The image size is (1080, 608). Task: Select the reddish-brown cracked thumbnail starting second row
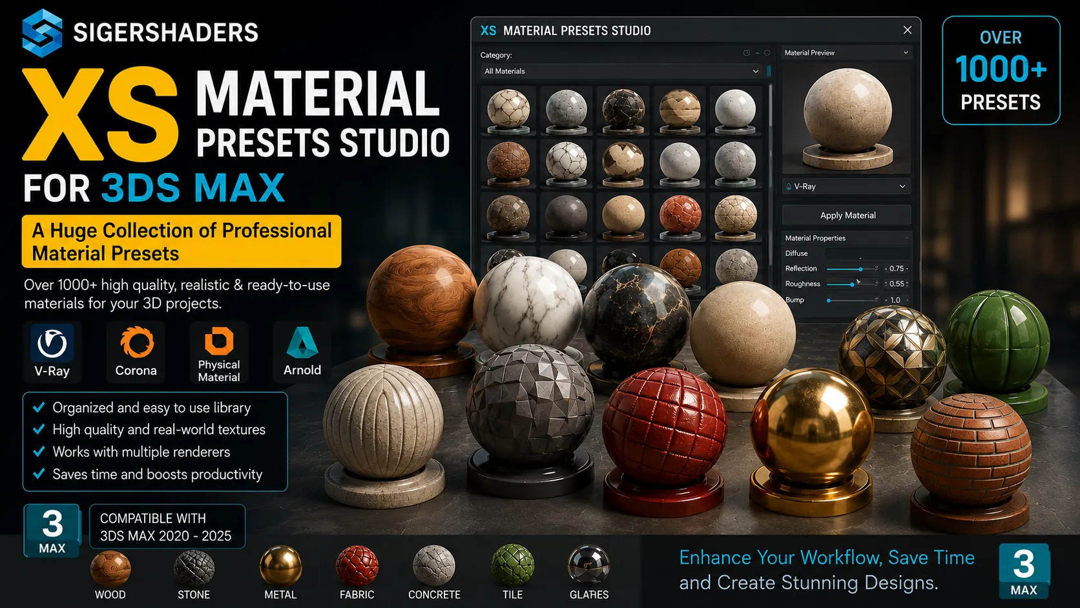pos(508,164)
